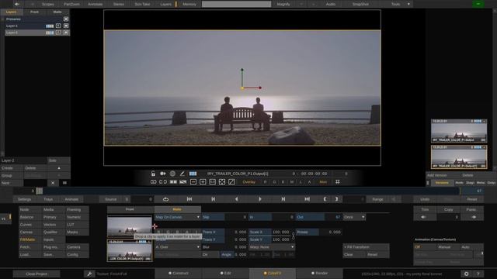
Task: Open the Scopes menu in top bar
Action: (x=48, y=4)
